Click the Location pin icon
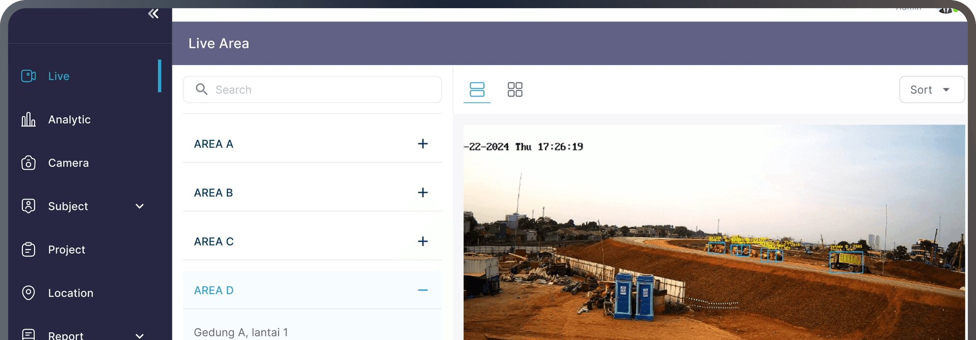 click(28, 293)
